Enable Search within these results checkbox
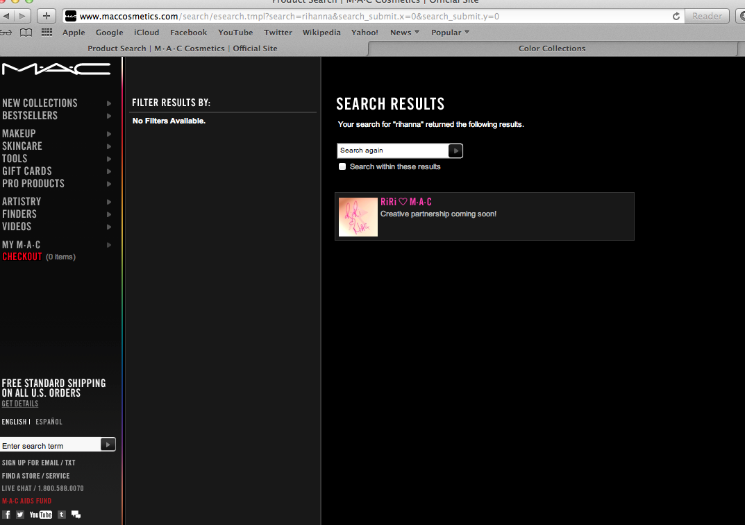This screenshot has width=745, height=525. (342, 166)
